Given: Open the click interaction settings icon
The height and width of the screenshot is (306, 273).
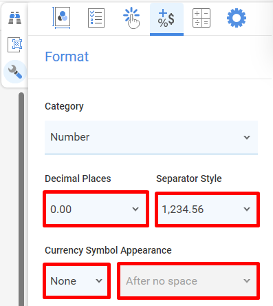Looking at the screenshot, I should coord(131,18).
